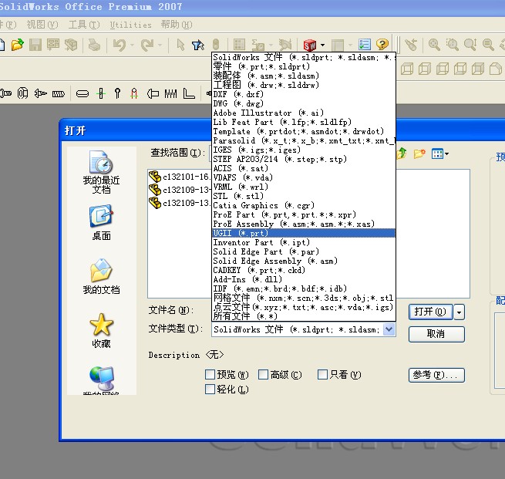
Task: Select the second file c132109-13- in list
Action: 180,190
